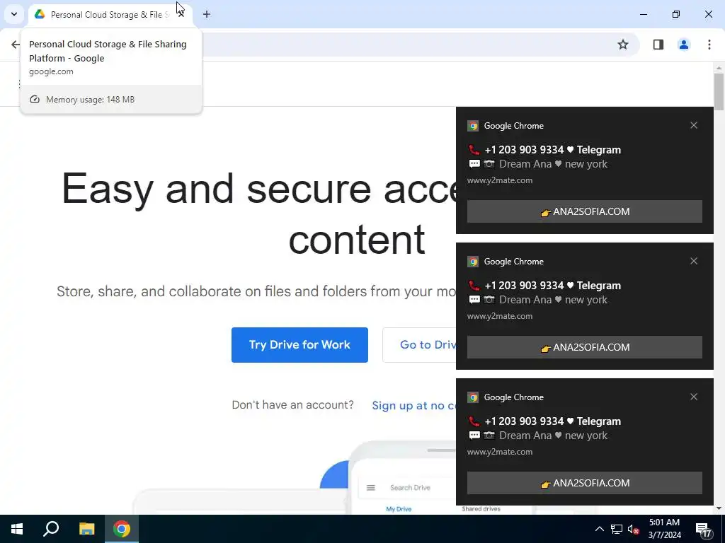Show hidden tray icons chevron
Screen dimensions: 725x543
pos(599,529)
